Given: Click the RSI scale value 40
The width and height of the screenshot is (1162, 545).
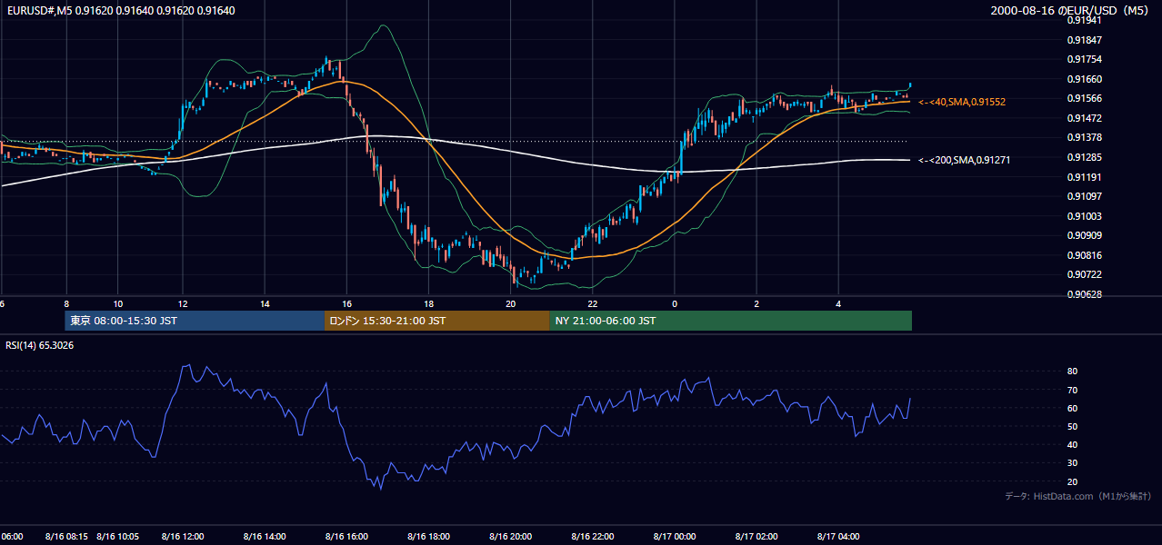Looking at the screenshot, I should point(1072,445).
